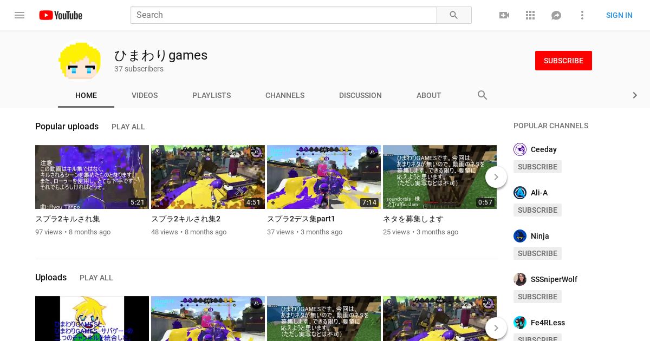
Task: Switch to the ABOUT tab
Action: pyautogui.click(x=429, y=95)
